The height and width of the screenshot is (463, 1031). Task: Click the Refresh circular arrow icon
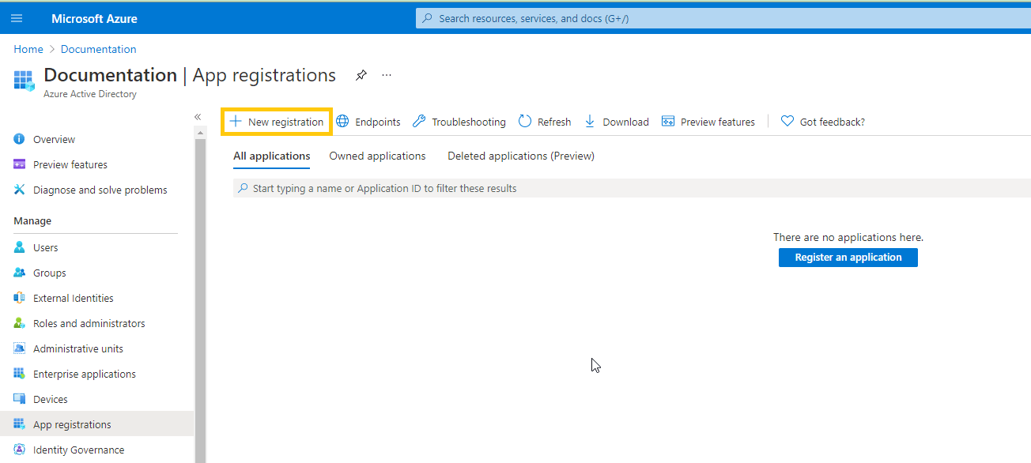(x=525, y=122)
